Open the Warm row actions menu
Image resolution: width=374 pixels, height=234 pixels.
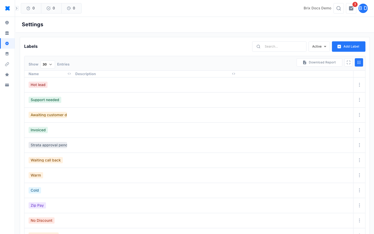(x=359, y=175)
